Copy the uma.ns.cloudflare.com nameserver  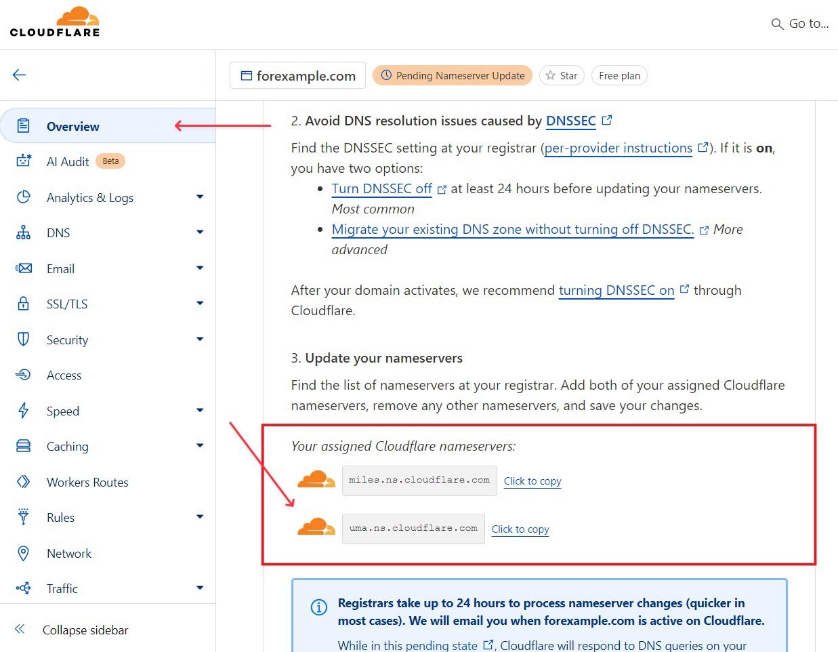[x=520, y=529]
